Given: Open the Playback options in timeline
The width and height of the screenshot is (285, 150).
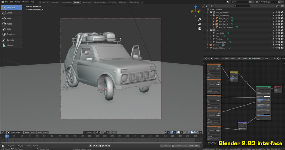Looking at the screenshot, I should (12, 146).
